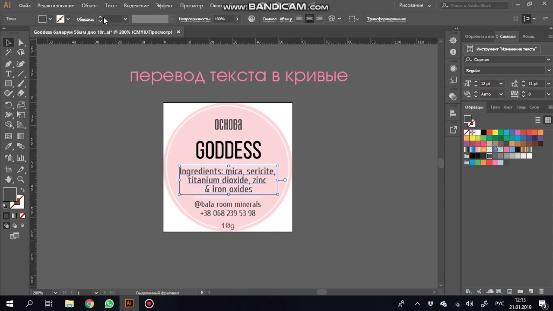Viewport: 553px width, 311px height.
Task: Open the Regular font style dropdown
Action: tap(549, 70)
